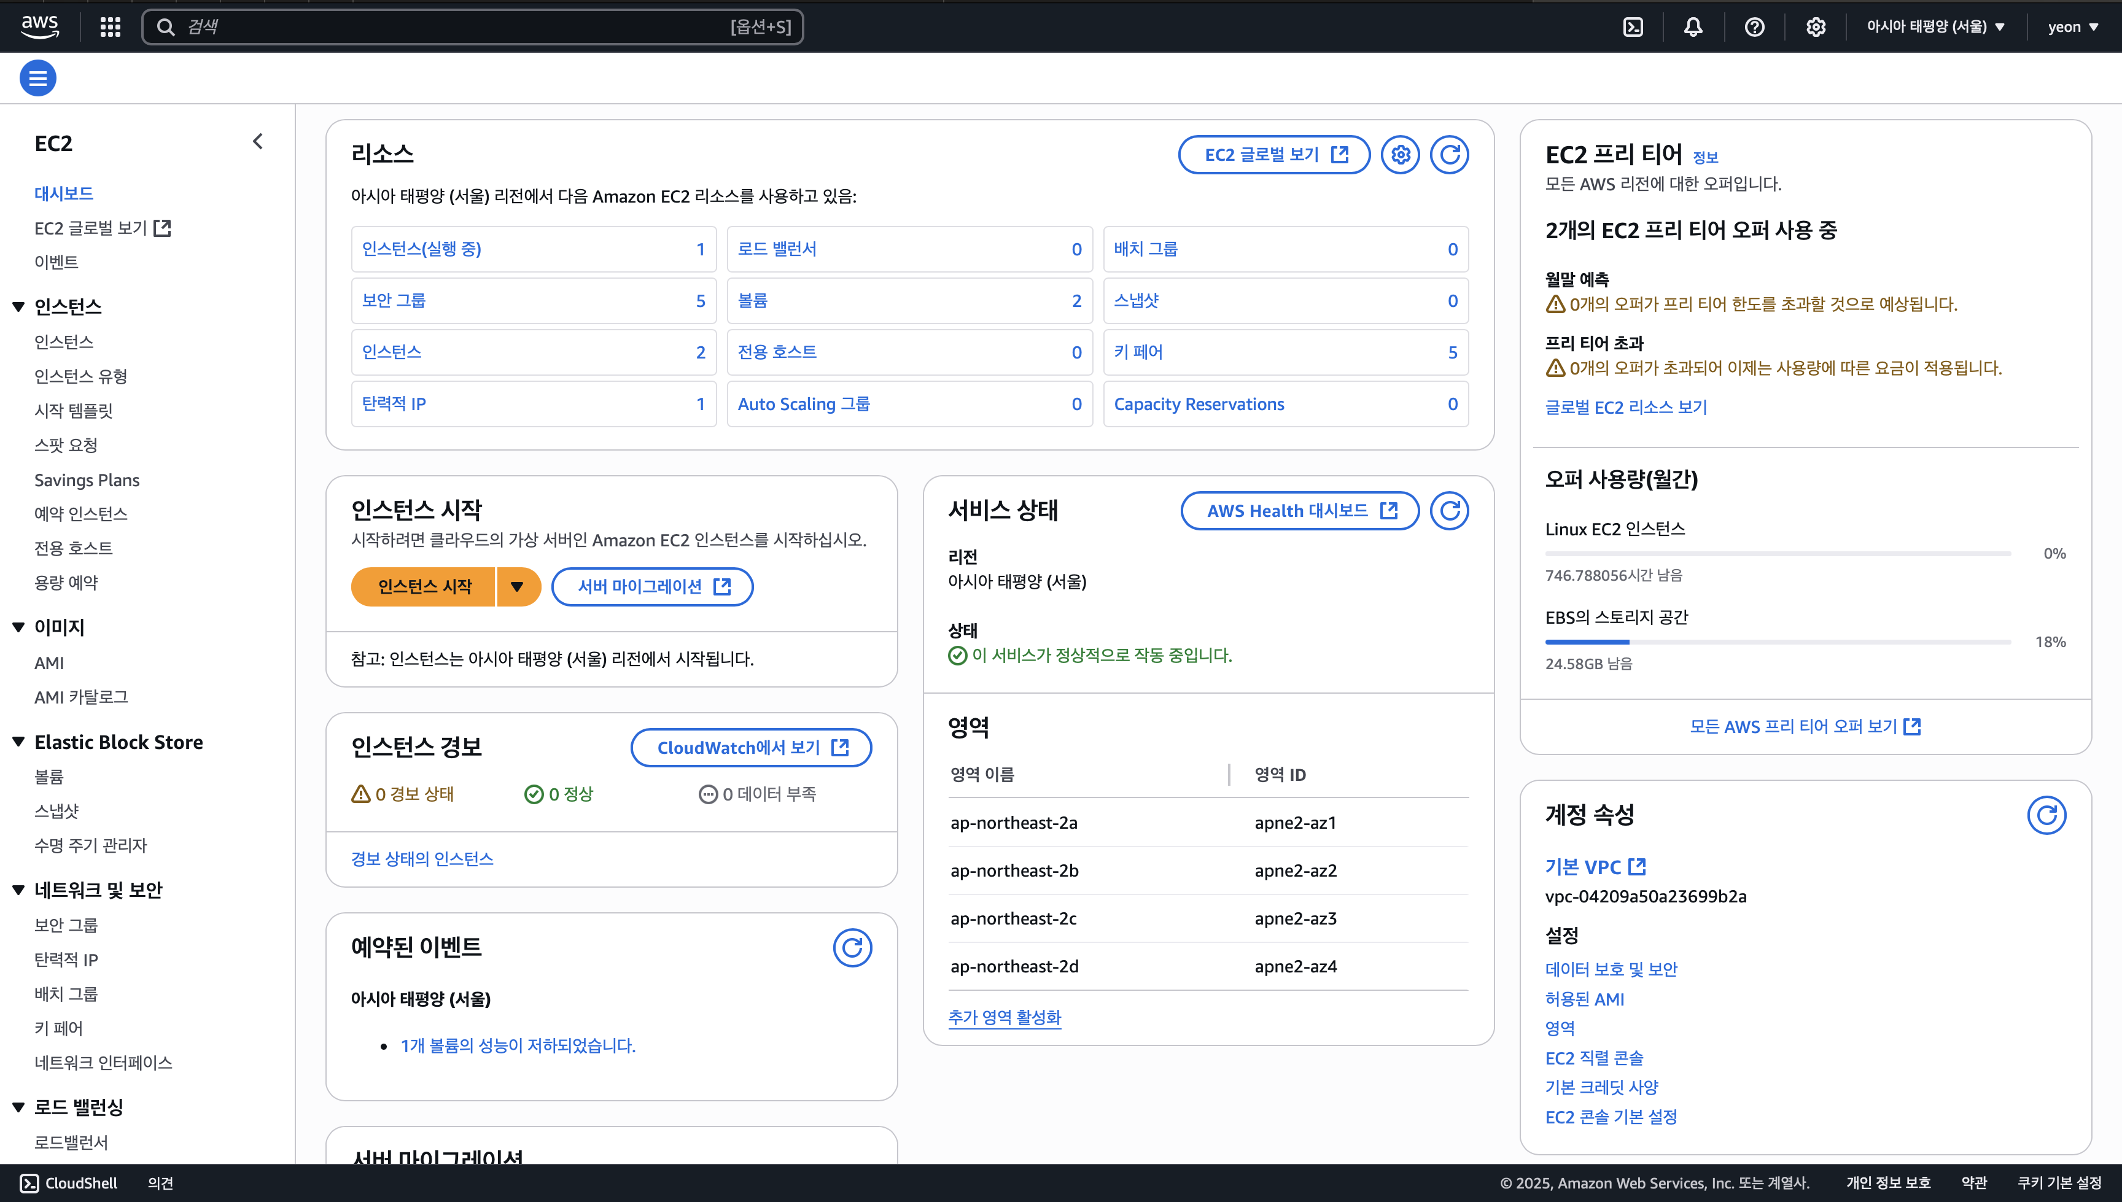Open the AWS services grid menu

(x=110, y=27)
